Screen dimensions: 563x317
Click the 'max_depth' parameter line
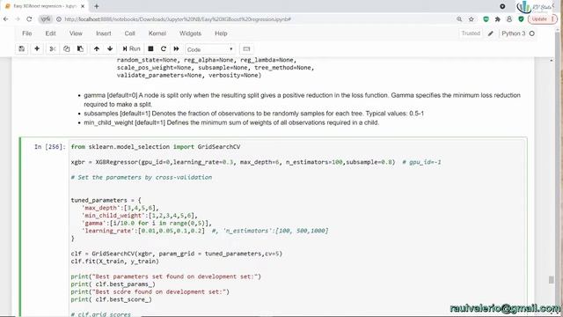121,208
